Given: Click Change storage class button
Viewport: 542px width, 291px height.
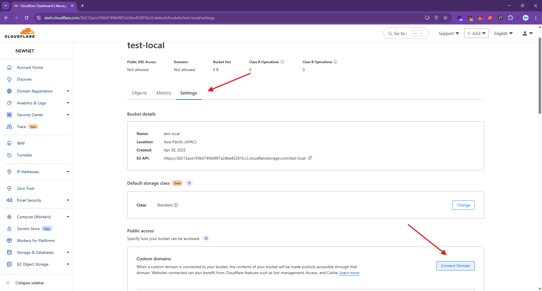Looking at the screenshot, I should 464,205.
